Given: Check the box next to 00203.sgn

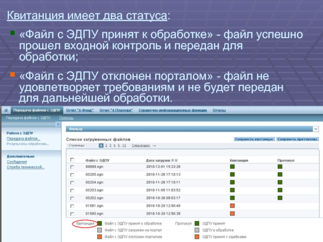Looking at the screenshot, I should pos(72,190).
